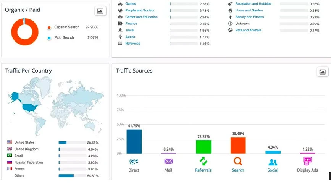Click the United Kingdom country label
Screen dimensions: 331x196
click(x=26, y=149)
